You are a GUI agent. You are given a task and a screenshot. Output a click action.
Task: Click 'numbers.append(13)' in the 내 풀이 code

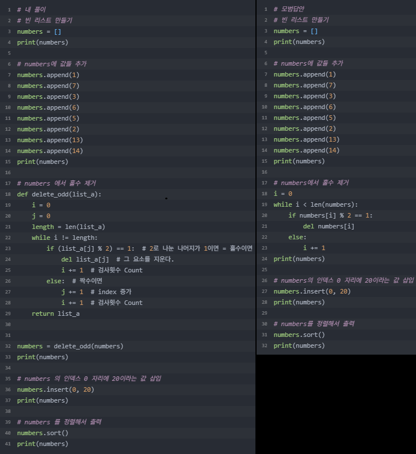pos(50,140)
